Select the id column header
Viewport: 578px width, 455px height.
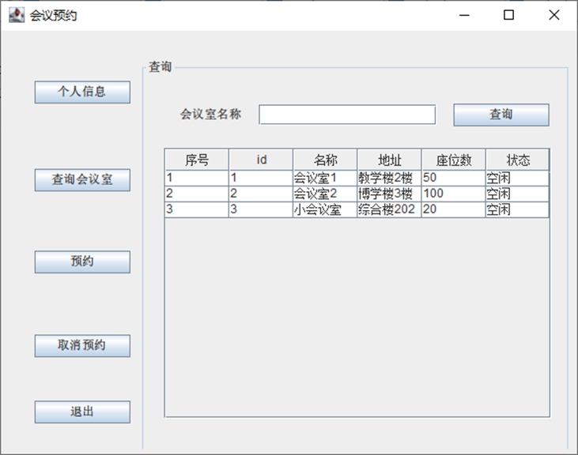pyautogui.click(x=261, y=160)
